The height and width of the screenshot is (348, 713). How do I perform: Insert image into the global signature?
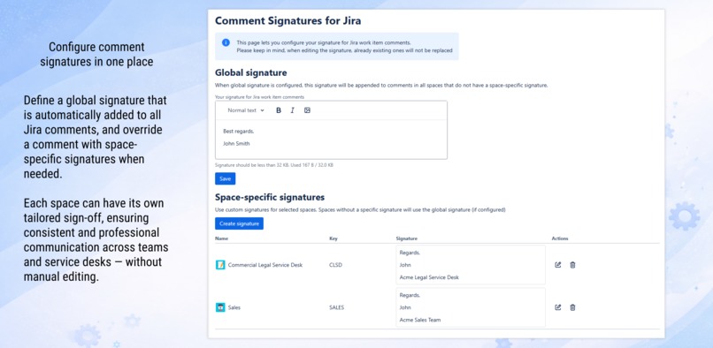click(x=307, y=110)
